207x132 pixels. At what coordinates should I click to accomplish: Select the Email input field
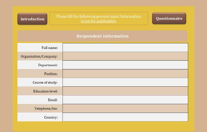[125, 100]
